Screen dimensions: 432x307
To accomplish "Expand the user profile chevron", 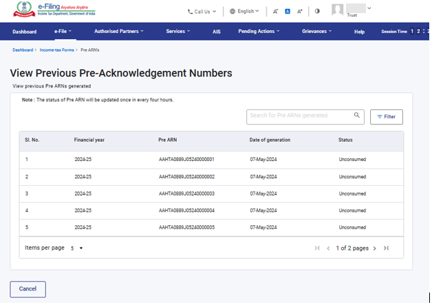I will pyautogui.click(x=369, y=8).
